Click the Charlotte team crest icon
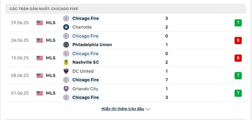 [66, 27]
